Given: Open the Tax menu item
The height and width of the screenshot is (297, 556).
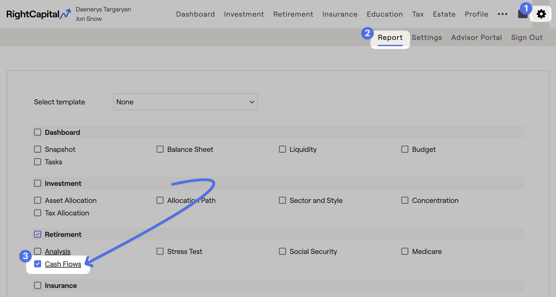Looking at the screenshot, I should coord(418,14).
